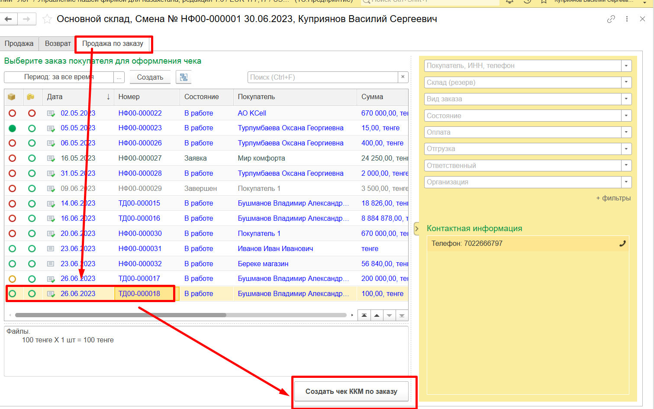Clear the search field with X button
Screen dimensions: 654x409
pyautogui.click(x=403, y=77)
